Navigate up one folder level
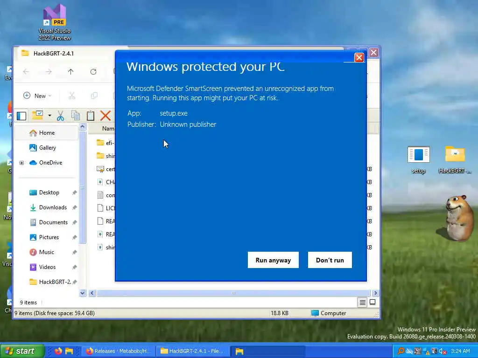The width and height of the screenshot is (478, 358). coord(71,71)
